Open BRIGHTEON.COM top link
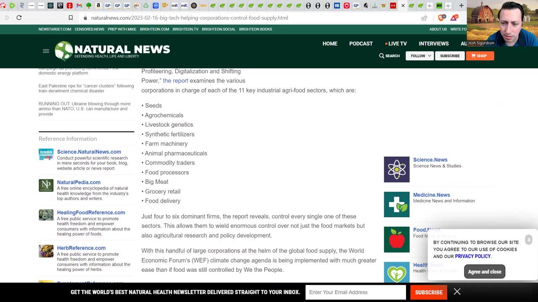Screen dimensions: 538x302 (155, 29)
